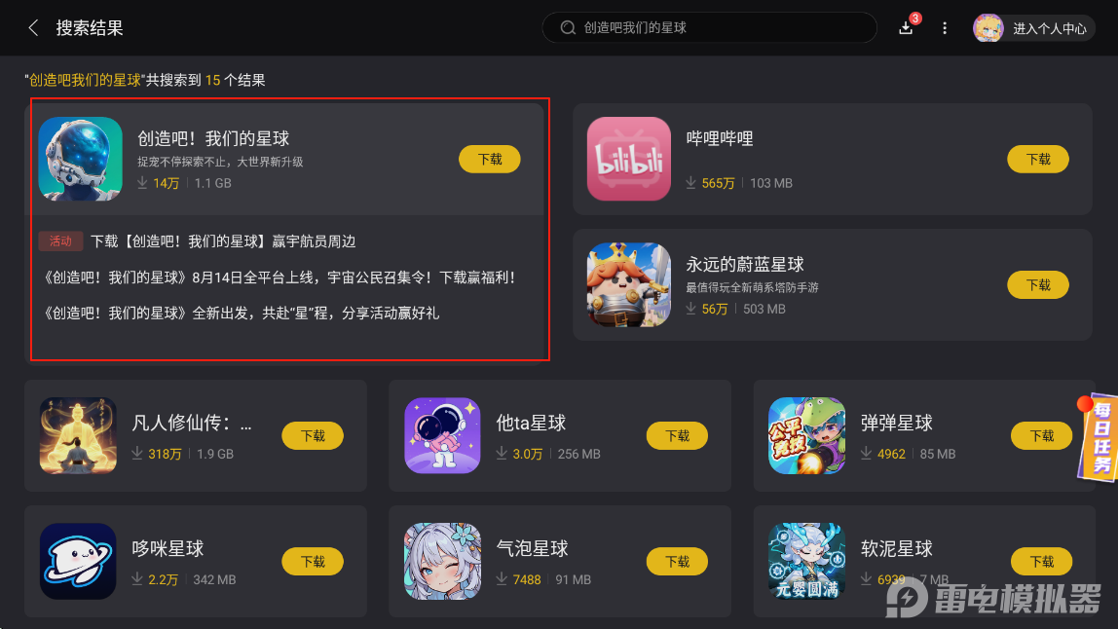Open the 哆咪星球 planet icon

pos(78,561)
